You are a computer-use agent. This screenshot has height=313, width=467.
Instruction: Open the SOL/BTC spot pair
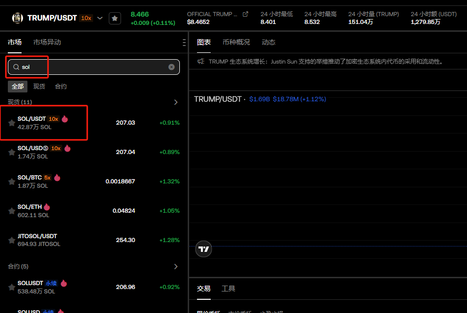(x=94, y=181)
